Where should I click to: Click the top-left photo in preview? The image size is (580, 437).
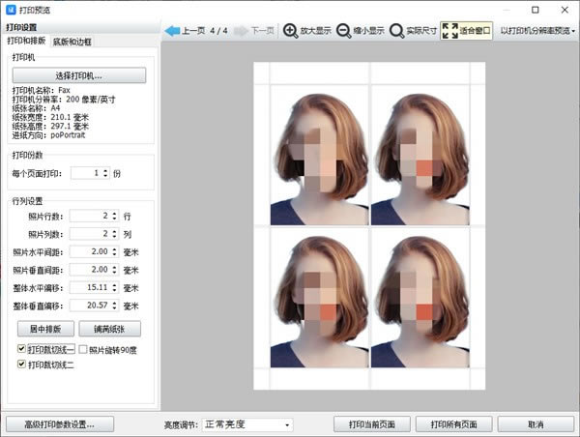320,155
